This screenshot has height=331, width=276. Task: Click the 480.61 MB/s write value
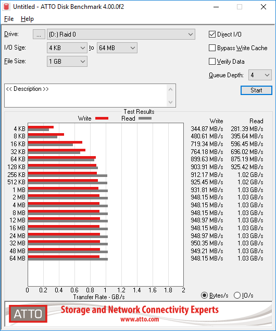coord(207,136)
